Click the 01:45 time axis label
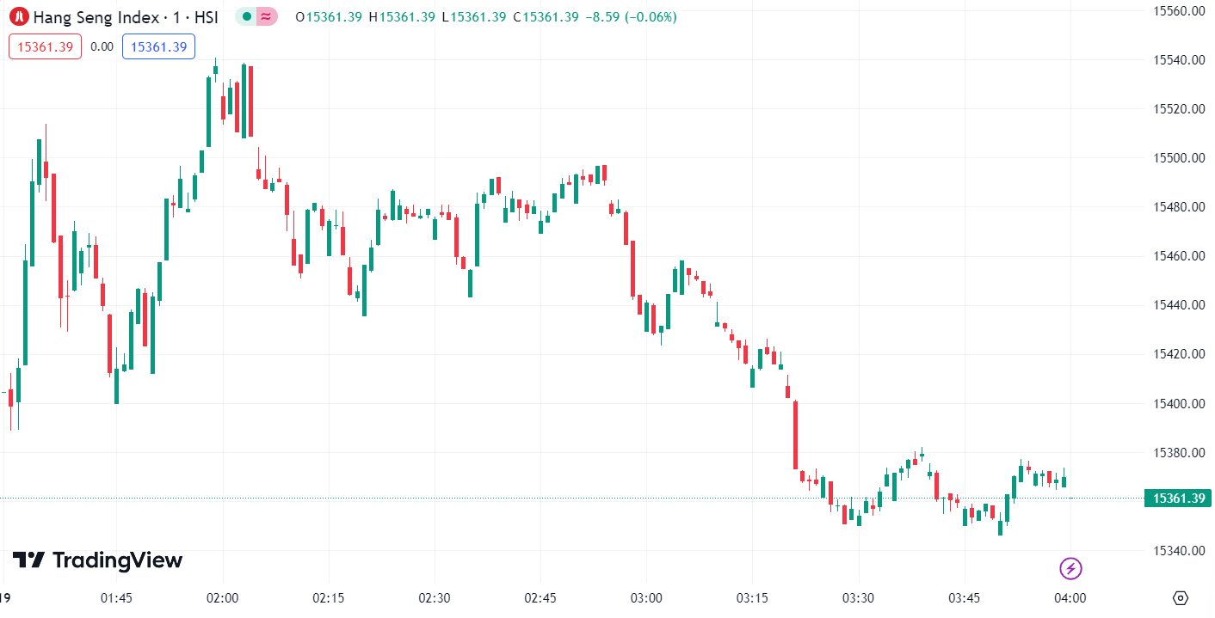1215x618 pixels. click(x=116, y=598)
